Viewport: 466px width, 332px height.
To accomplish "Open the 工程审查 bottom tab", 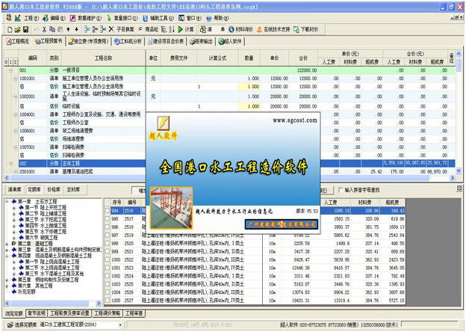I will [x=134, y=313].
